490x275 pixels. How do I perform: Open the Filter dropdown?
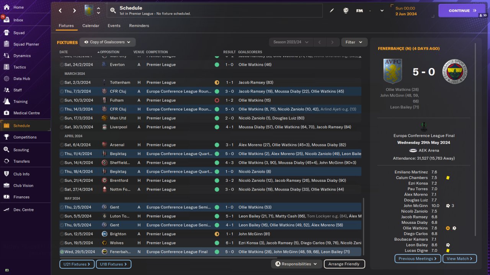(354, 42)
